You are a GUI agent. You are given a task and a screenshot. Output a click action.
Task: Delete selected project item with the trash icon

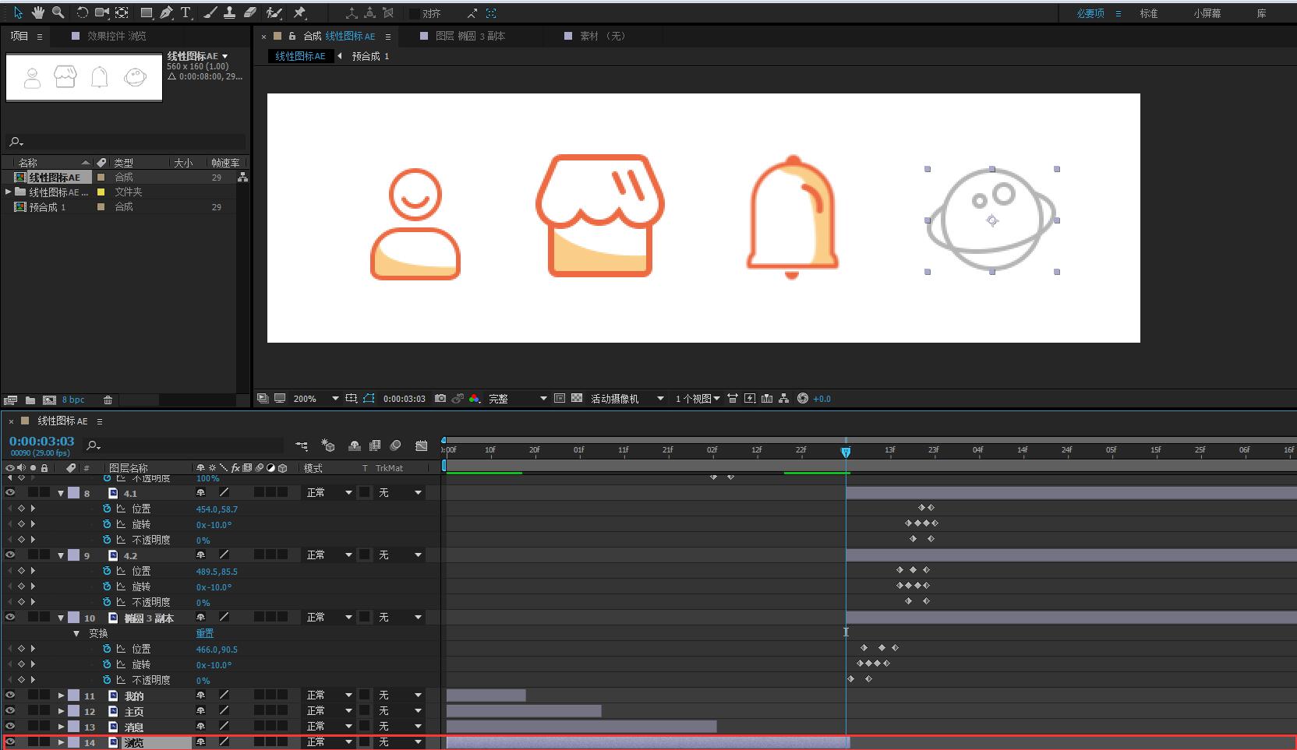(x=108, y=400)
